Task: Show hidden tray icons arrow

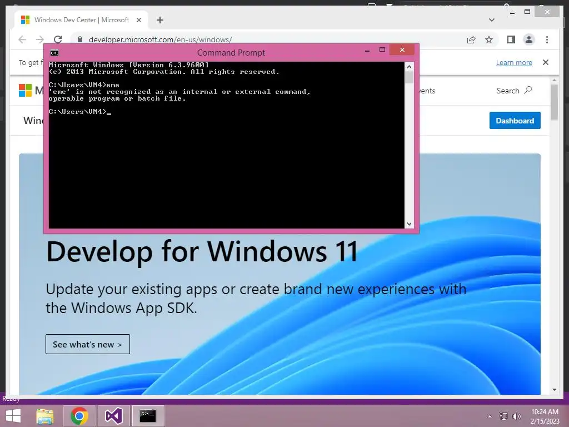Action: pos(490,416)
